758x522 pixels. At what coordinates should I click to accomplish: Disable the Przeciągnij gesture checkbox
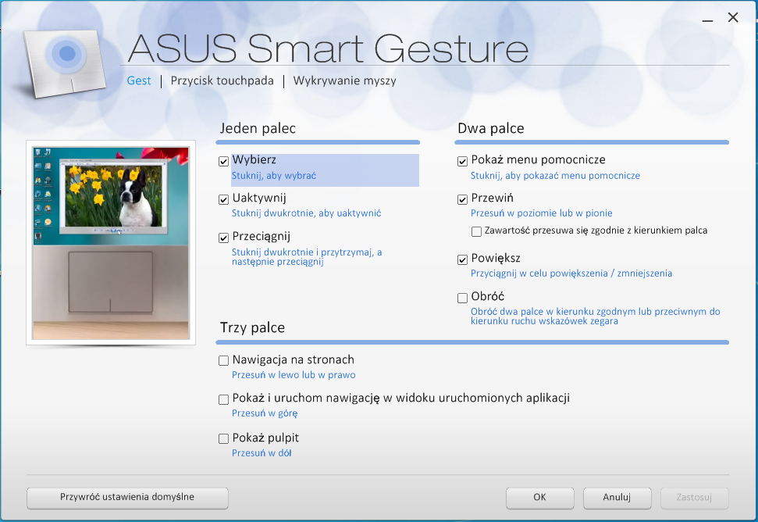223,238
